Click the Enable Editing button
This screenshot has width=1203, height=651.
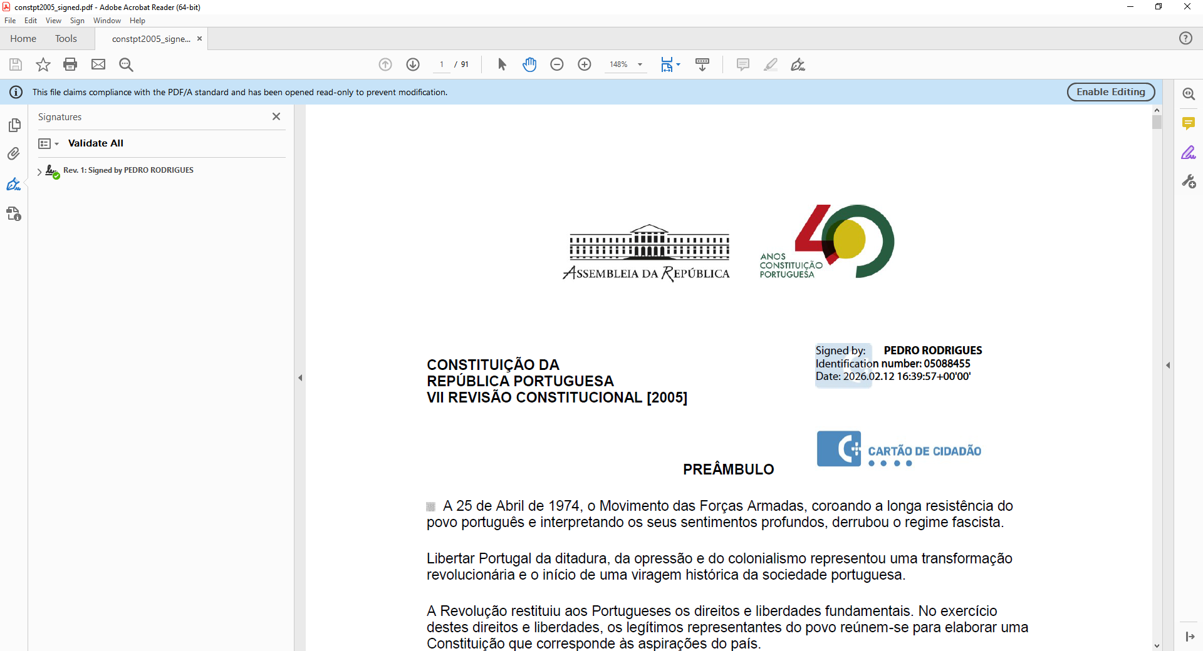1110,92
